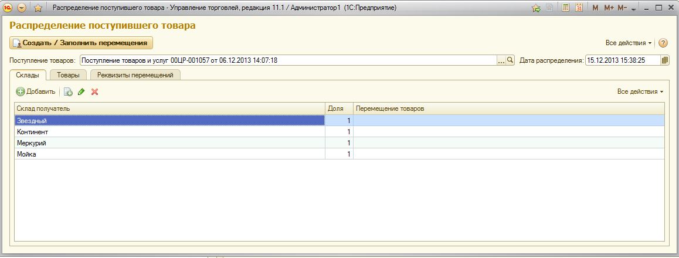
Task: Open document via magnifier icon in Поступление товаров
Action: [x=510, y=60]
